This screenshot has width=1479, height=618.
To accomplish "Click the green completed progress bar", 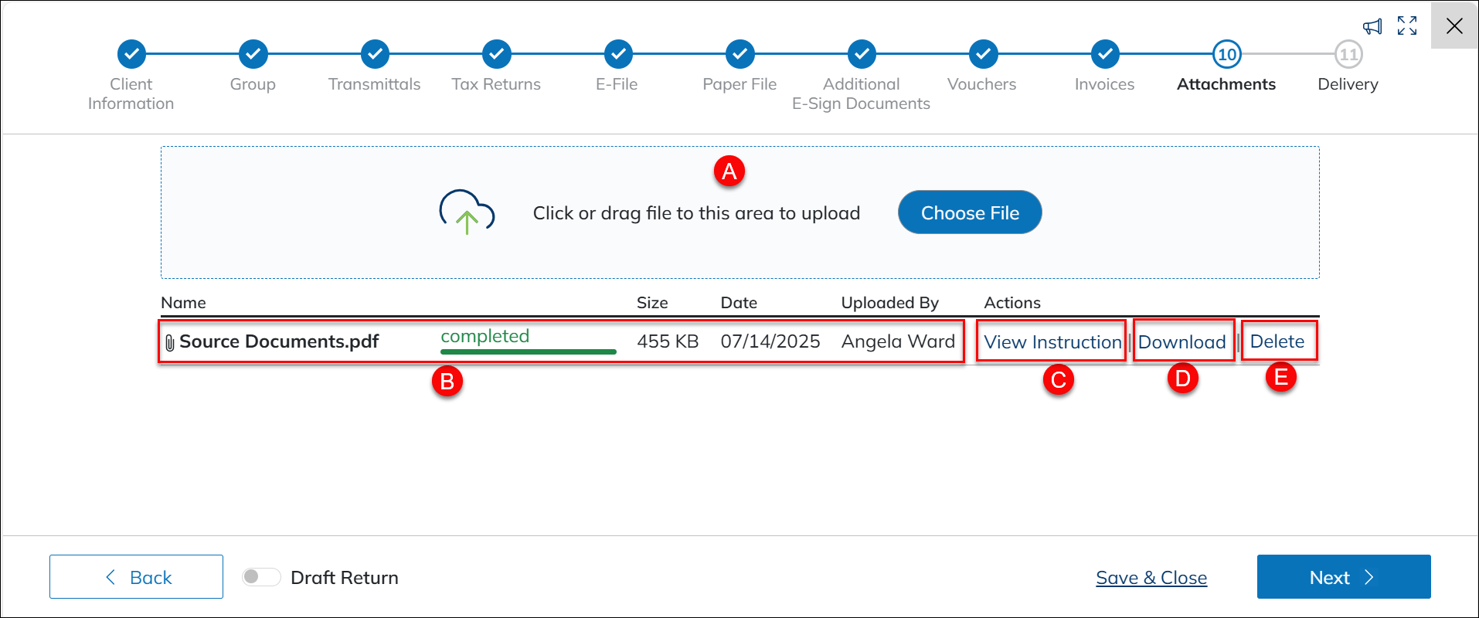I will (528, 351).
